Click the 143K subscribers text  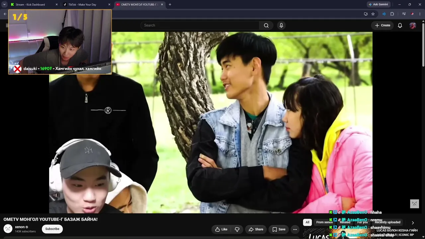pyautogui.click(x=25, y=231)
